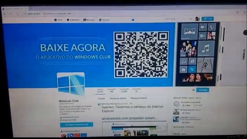
Task: Click the blue Following button
Action: (203, 90)
